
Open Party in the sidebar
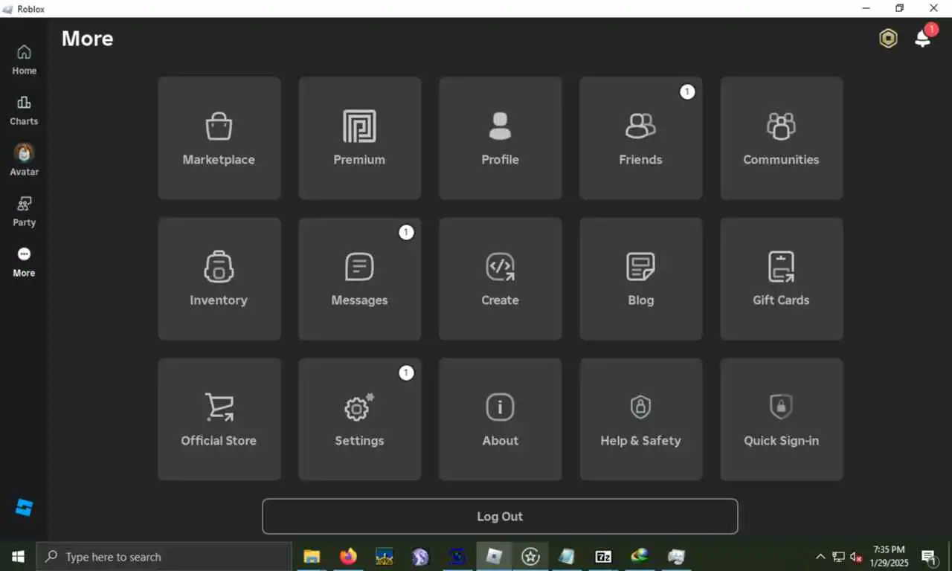pos(24,211)
